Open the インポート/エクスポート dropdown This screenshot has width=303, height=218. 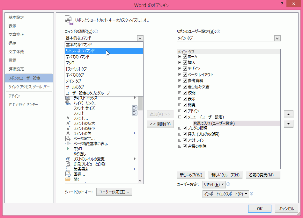point(225,194)
